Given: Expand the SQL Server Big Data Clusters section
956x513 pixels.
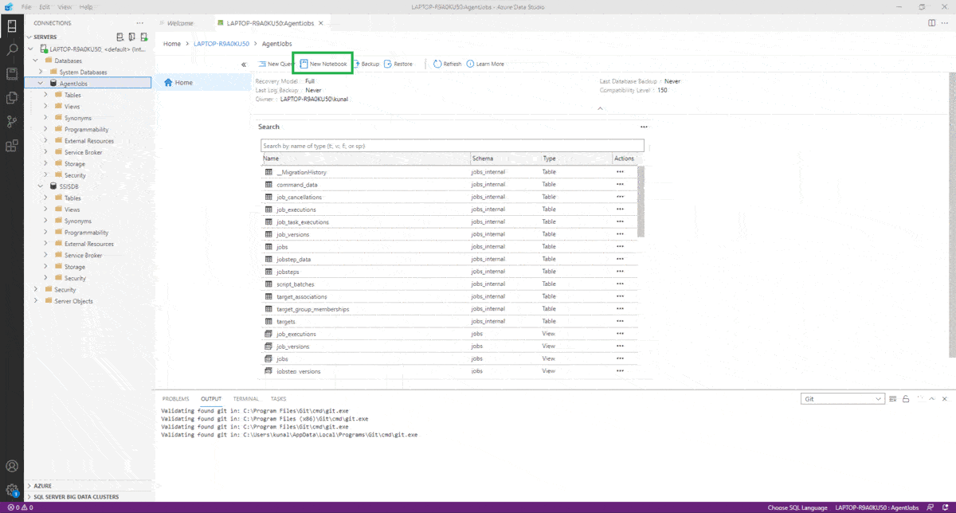Looking at the screenshot, I should coord(29,496).
